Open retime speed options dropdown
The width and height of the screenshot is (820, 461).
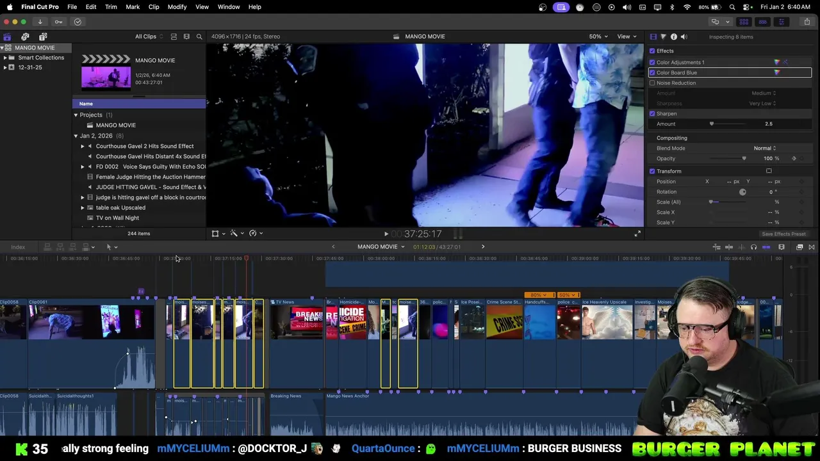pos(256,234)
